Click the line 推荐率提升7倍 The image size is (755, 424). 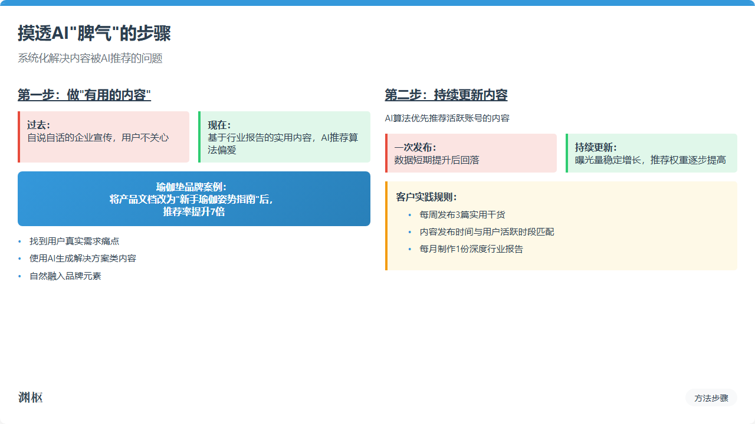pos(194,212)
